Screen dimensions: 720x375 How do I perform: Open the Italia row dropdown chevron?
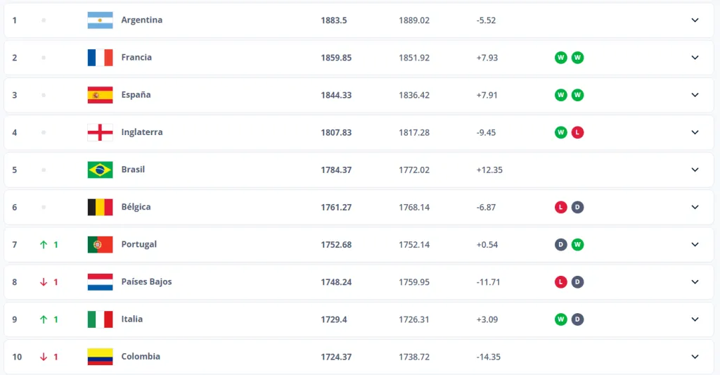tap(695, 319)
